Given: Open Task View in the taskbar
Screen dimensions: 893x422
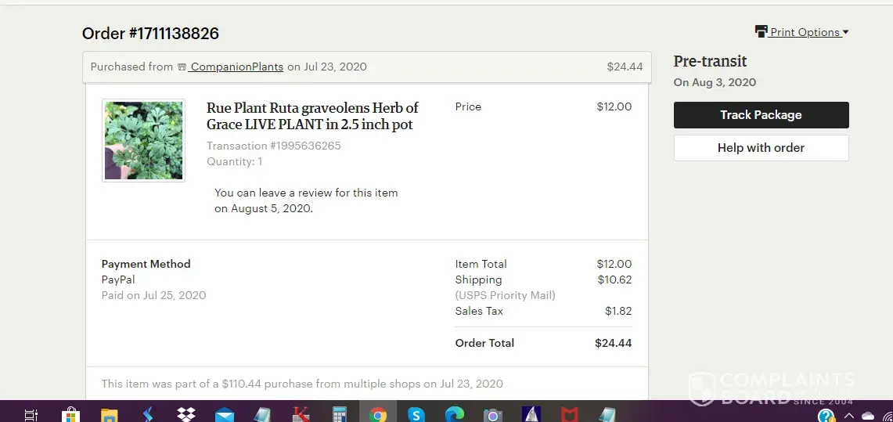Looking at the screenshot, I should (x=31, y=414).
